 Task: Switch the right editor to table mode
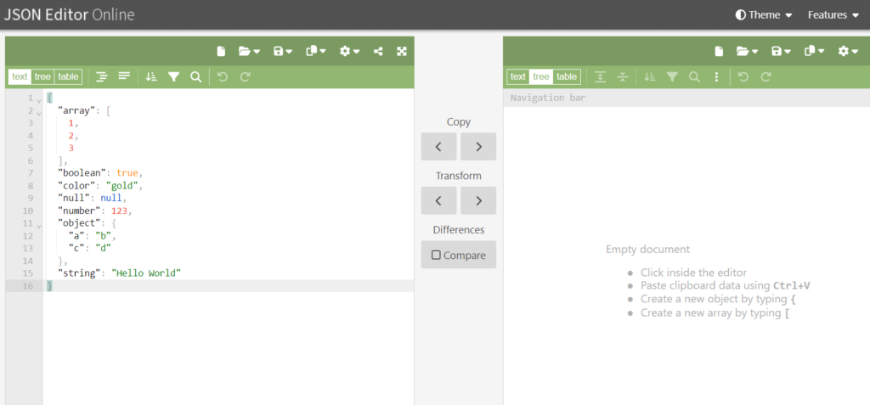(567, 76)
